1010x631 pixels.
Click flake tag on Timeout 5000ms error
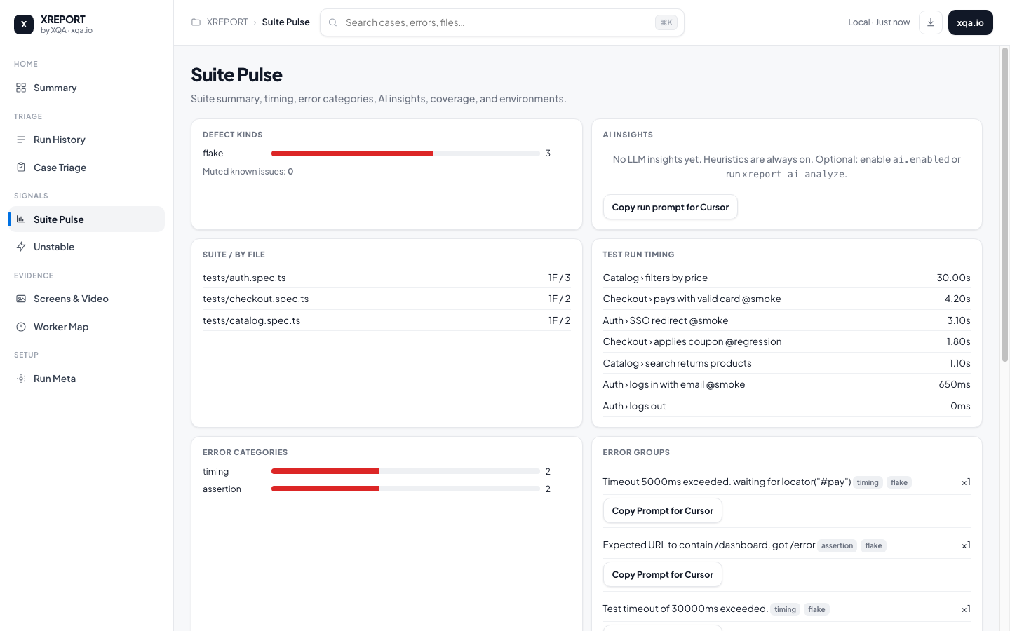(x=898, y=482)
